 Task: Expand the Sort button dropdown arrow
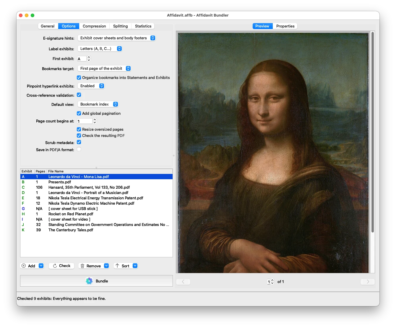[135, 266]
